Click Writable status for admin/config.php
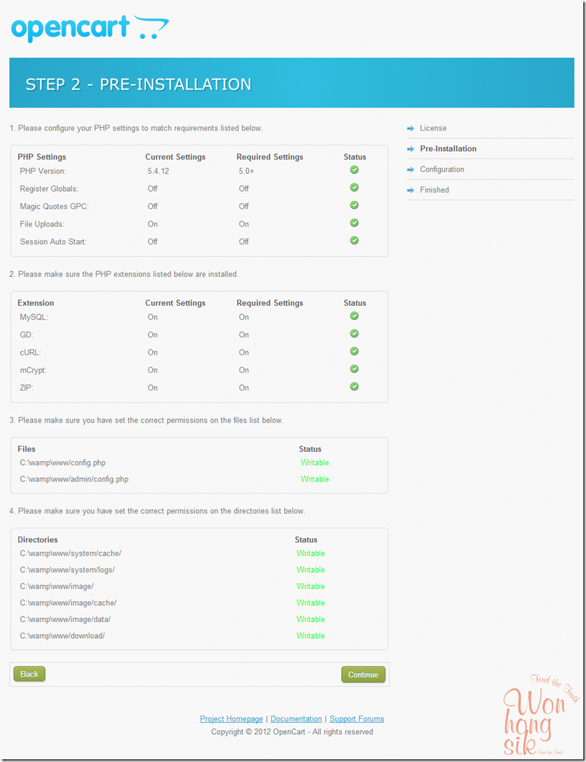This screenshot has width=586, height=762. [x=315, y=479]
